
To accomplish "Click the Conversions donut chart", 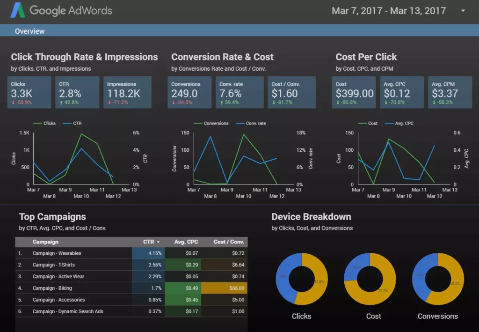I will [x=437, y=279].
